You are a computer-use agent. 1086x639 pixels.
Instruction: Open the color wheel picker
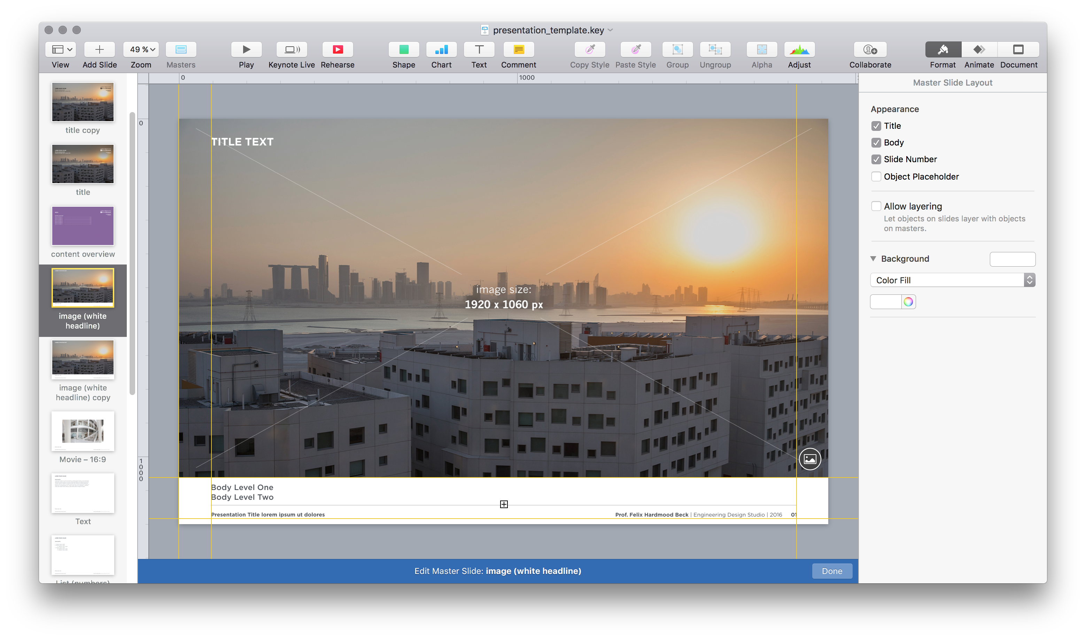point(908,302)
